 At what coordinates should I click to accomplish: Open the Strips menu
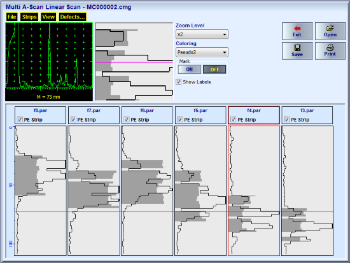(29, 17)
